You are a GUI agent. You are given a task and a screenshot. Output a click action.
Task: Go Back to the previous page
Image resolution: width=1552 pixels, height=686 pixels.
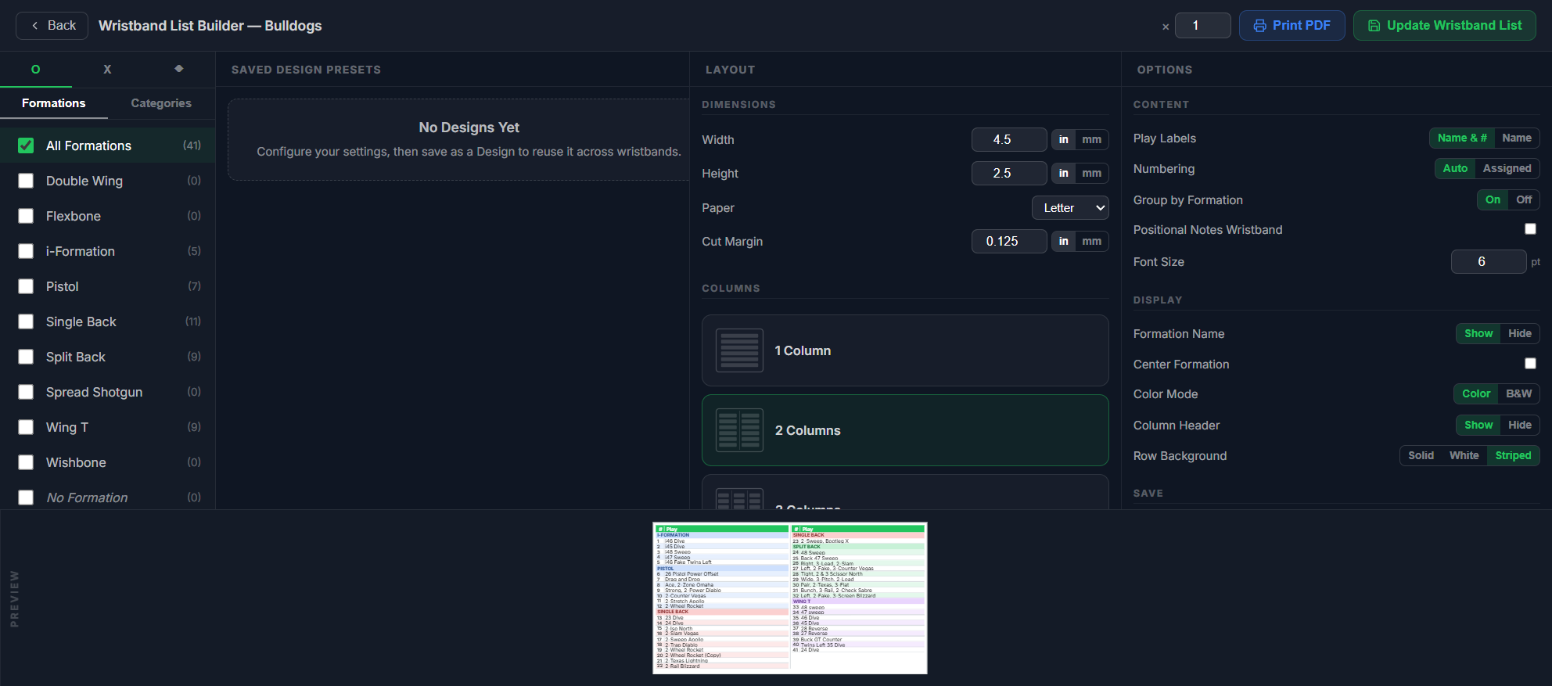pyautogui.click(x=52, y=26)
